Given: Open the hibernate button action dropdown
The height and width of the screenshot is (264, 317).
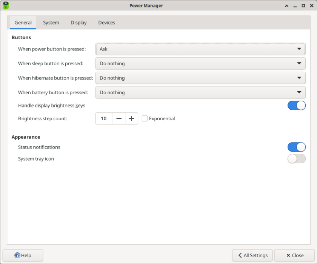Looking at the screenshot, I should 200,78.
